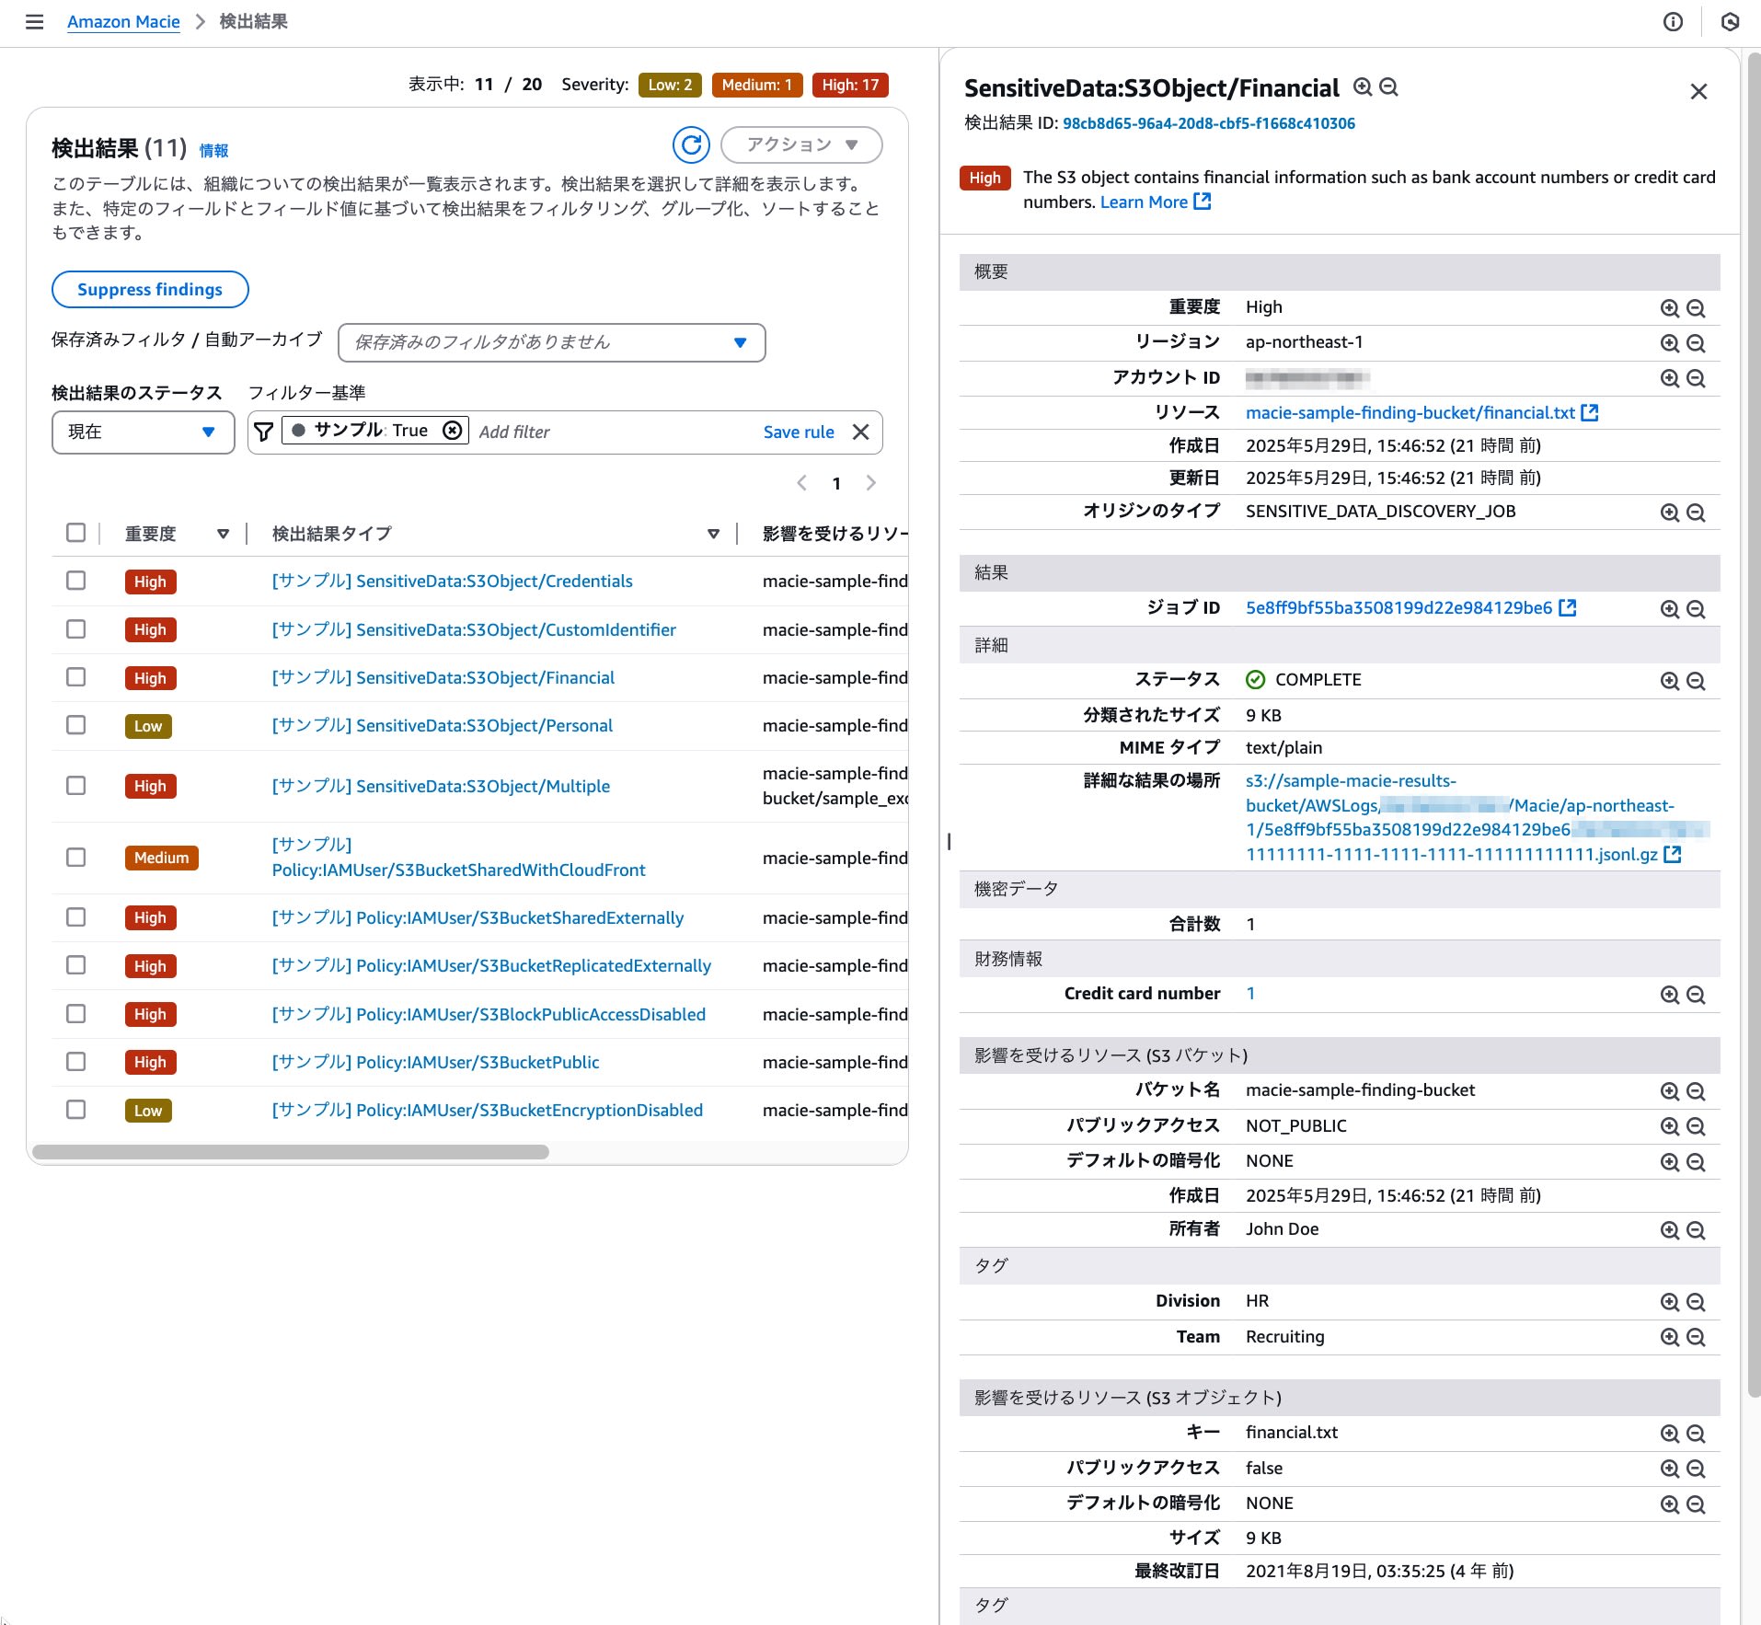The image size is (1761, 1625).
Task: Go to next results page
Action: (870, 483)
